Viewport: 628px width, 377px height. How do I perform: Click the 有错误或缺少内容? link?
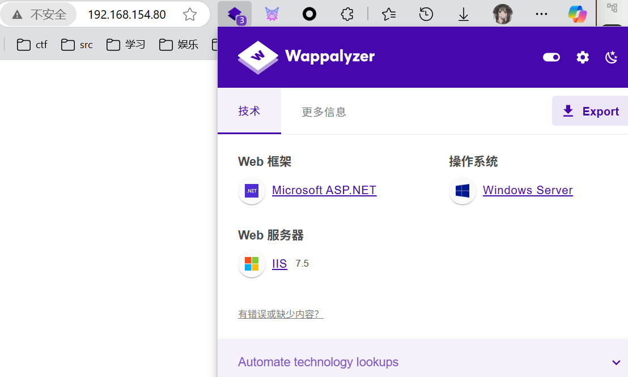tap(281, 314)
